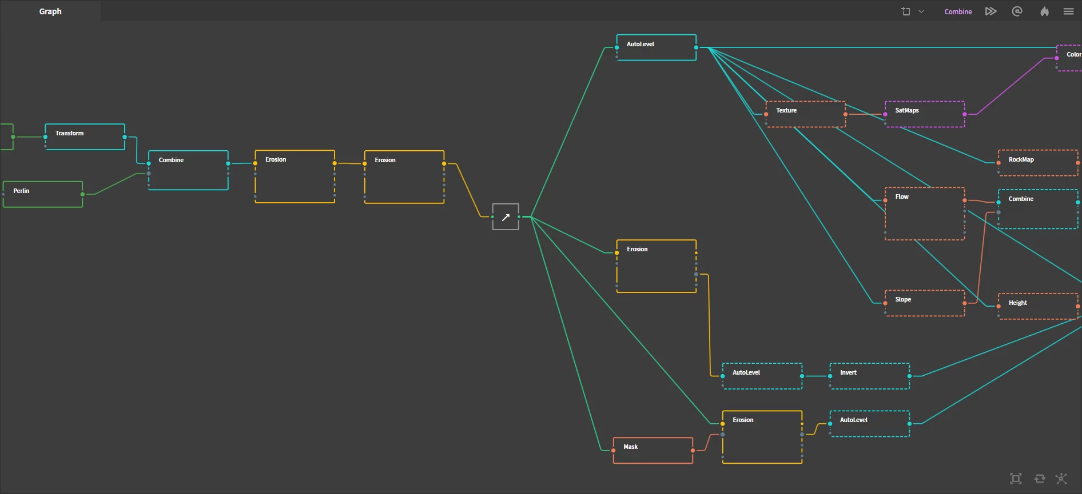Click the @ symbol icon in the top toolbar
The width and height of the screenshot is (1082, 494).
[1017, 11]
